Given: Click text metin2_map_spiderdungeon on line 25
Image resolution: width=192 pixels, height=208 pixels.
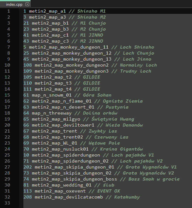Looking at the screenshot, I should point(66,155).
